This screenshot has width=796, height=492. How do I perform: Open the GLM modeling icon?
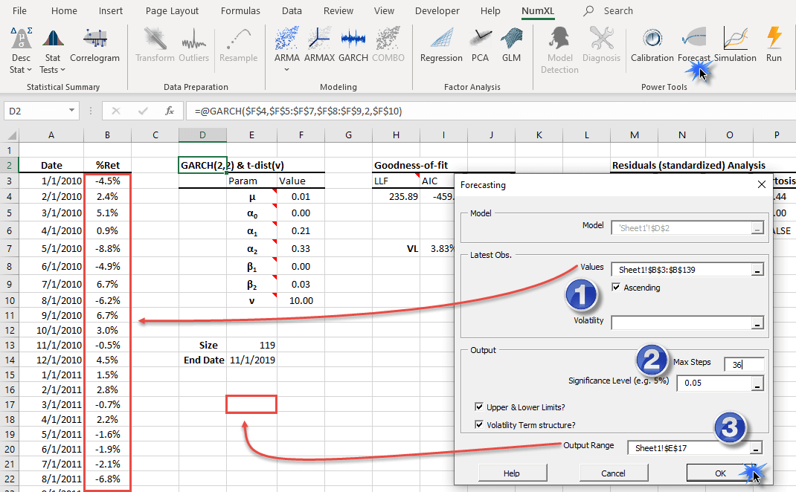(511, 45)
